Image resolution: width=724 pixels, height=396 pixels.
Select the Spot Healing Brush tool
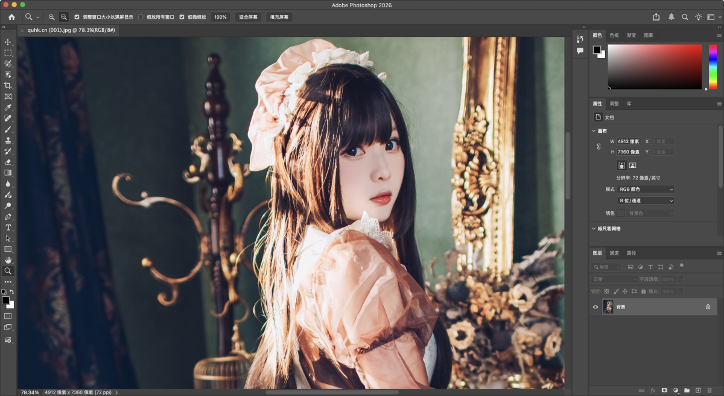[8, 118]
